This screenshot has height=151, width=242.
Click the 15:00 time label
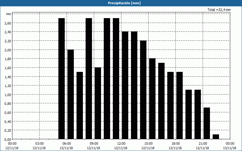(148, 144)
